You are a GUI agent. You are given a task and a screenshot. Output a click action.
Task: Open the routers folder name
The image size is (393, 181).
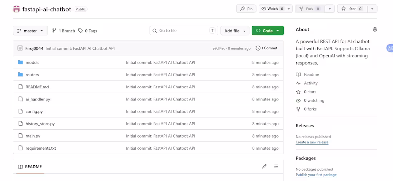(32, 75)
